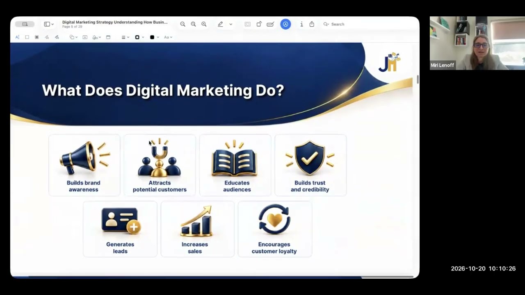The width and height of the screenshot is (525, 295).
Task: Click the actual size zoom icon
Action: pos(193,24)
